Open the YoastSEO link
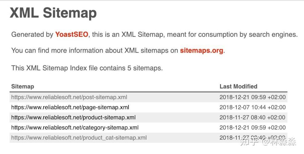The width and height of the screenshot is (304, 154). pyautogui.click(x=72, y=34)
